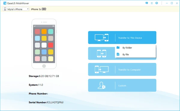
Task: Click the battery status icon
Action: coord(44,9)
